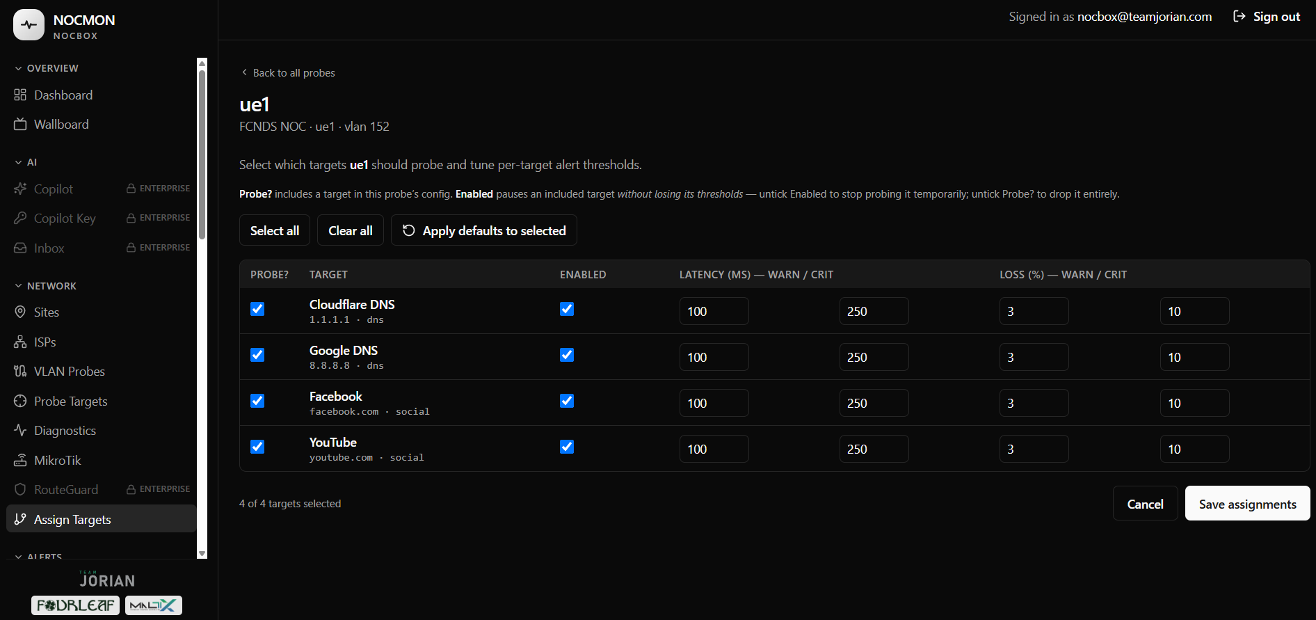Click the Team Jorian logo

[107, 580]
